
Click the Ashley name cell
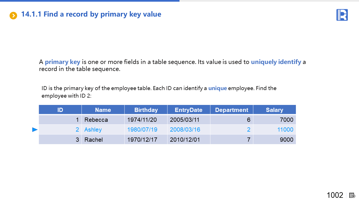[x=93, y=130]
